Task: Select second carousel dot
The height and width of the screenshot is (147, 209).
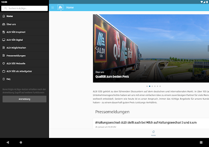Action: click(x=149, y=86)
